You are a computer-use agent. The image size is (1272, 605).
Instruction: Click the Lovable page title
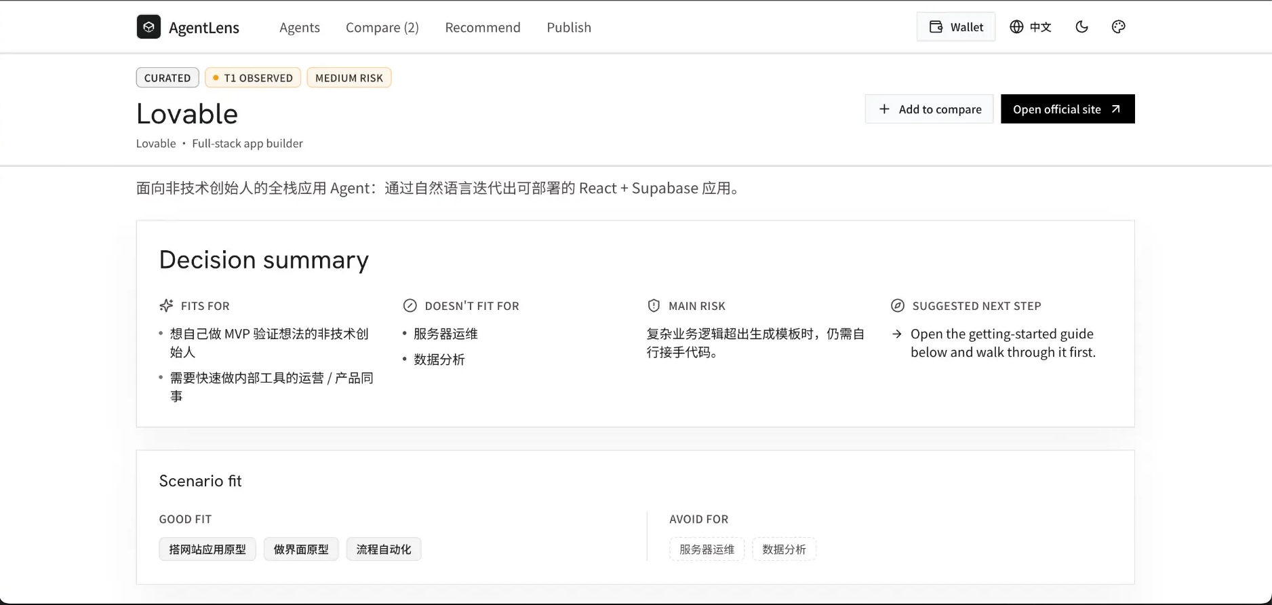tap(187, 114)
